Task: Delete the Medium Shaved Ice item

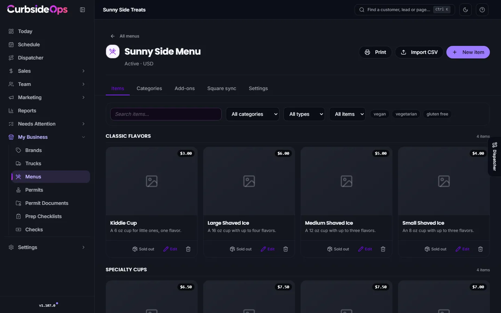Action: click(x=383, y=249)
